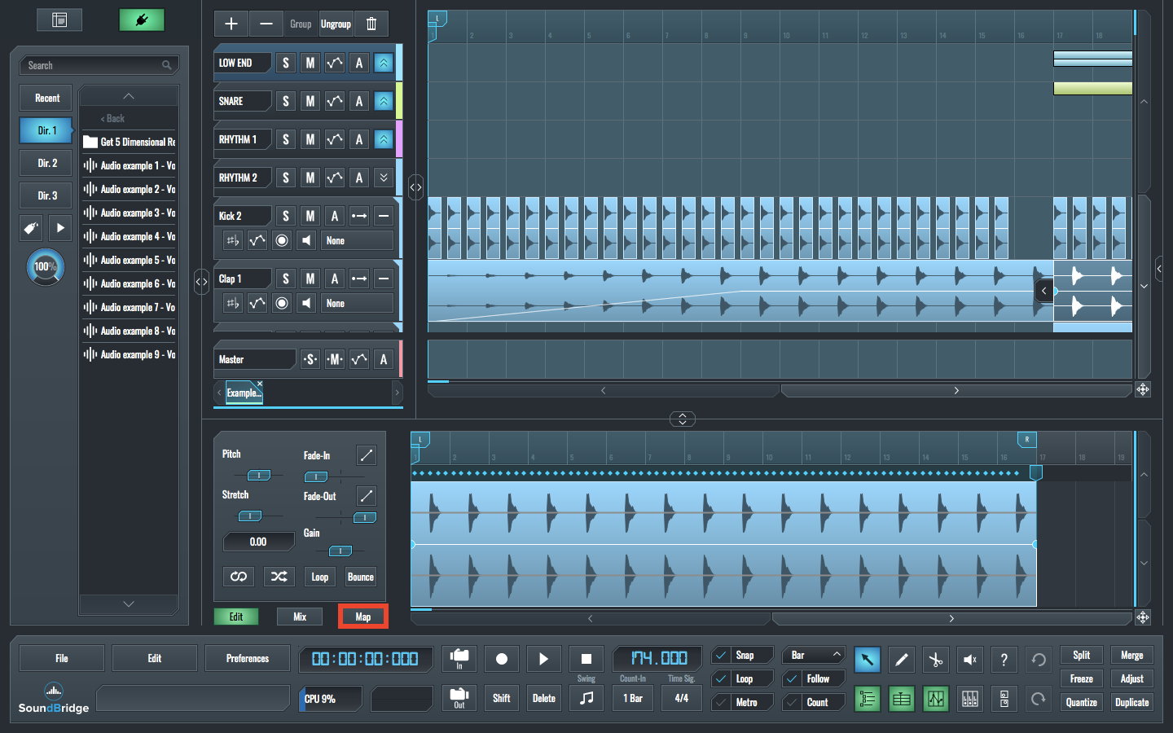
Task: Toggle the Snap checkbox
Action: [x=721, y=656]
